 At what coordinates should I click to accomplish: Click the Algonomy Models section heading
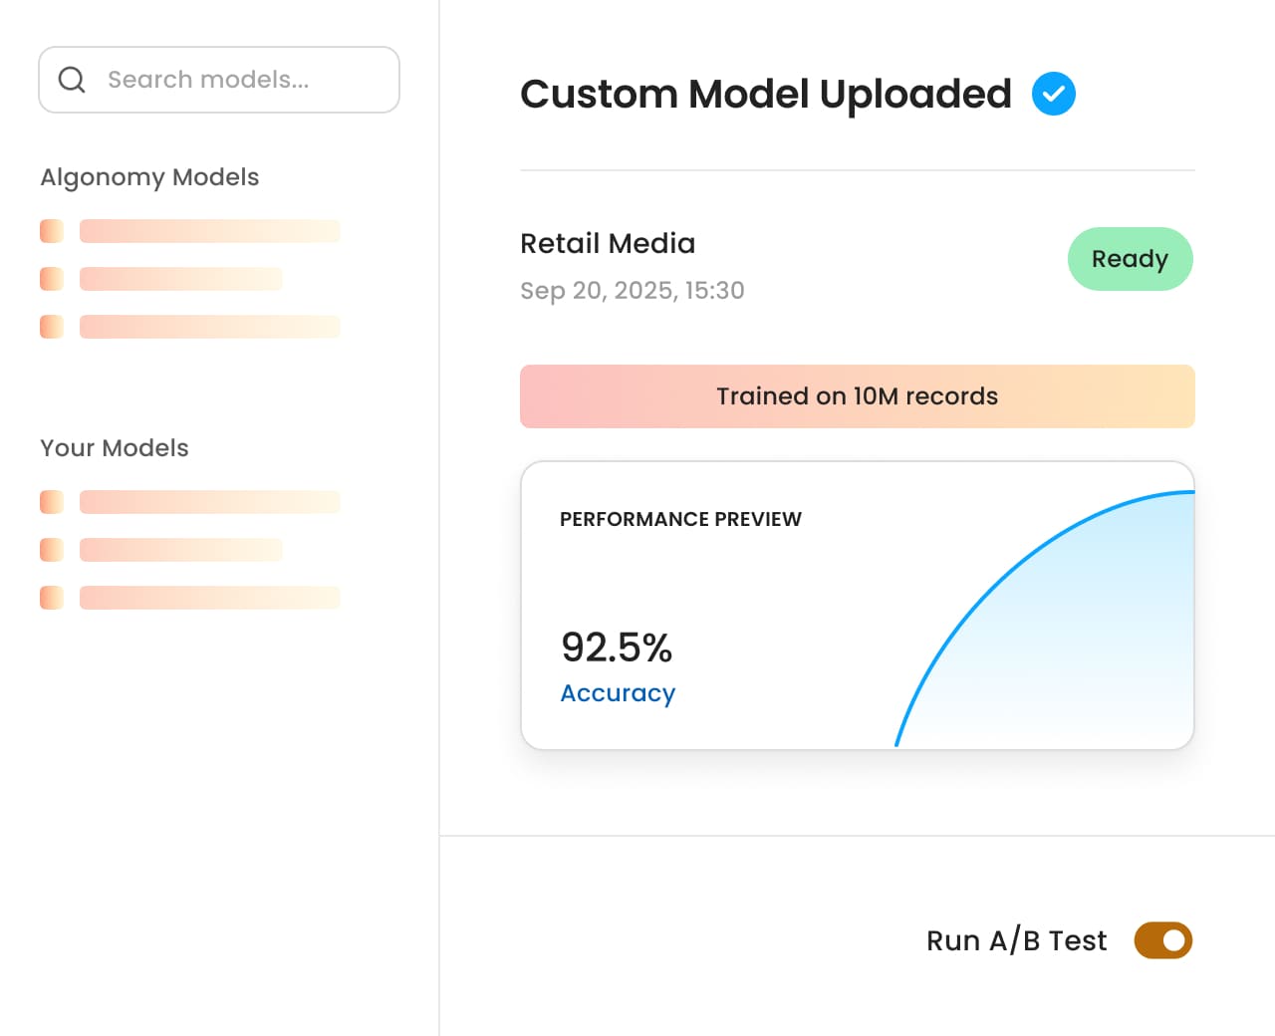pyautogui.click(x=149, y=177)
